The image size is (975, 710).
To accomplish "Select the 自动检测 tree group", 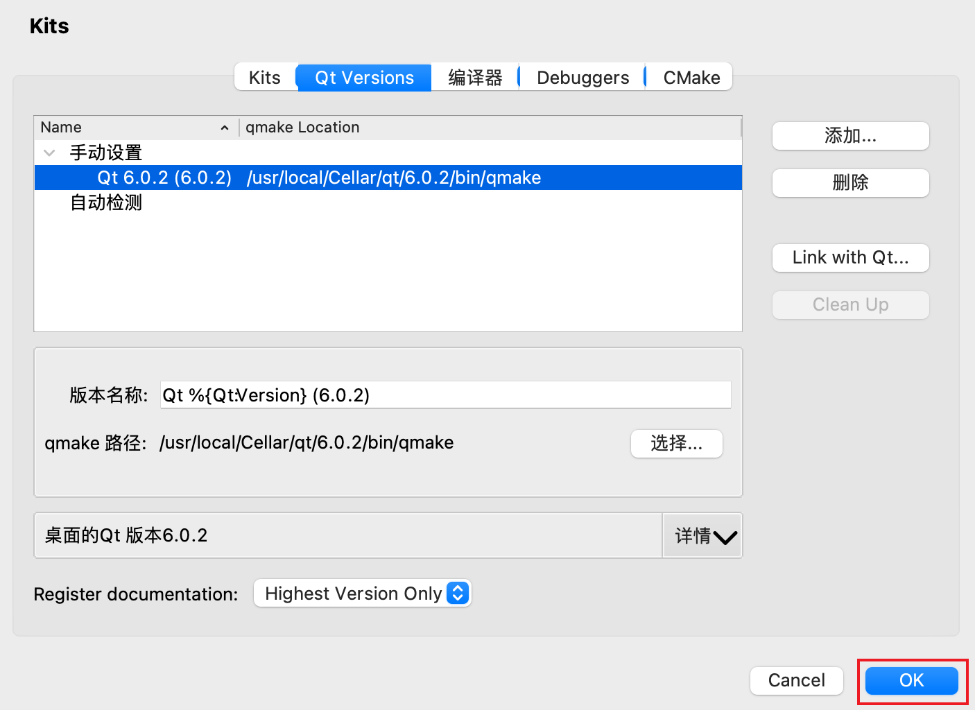I will 106,203.
